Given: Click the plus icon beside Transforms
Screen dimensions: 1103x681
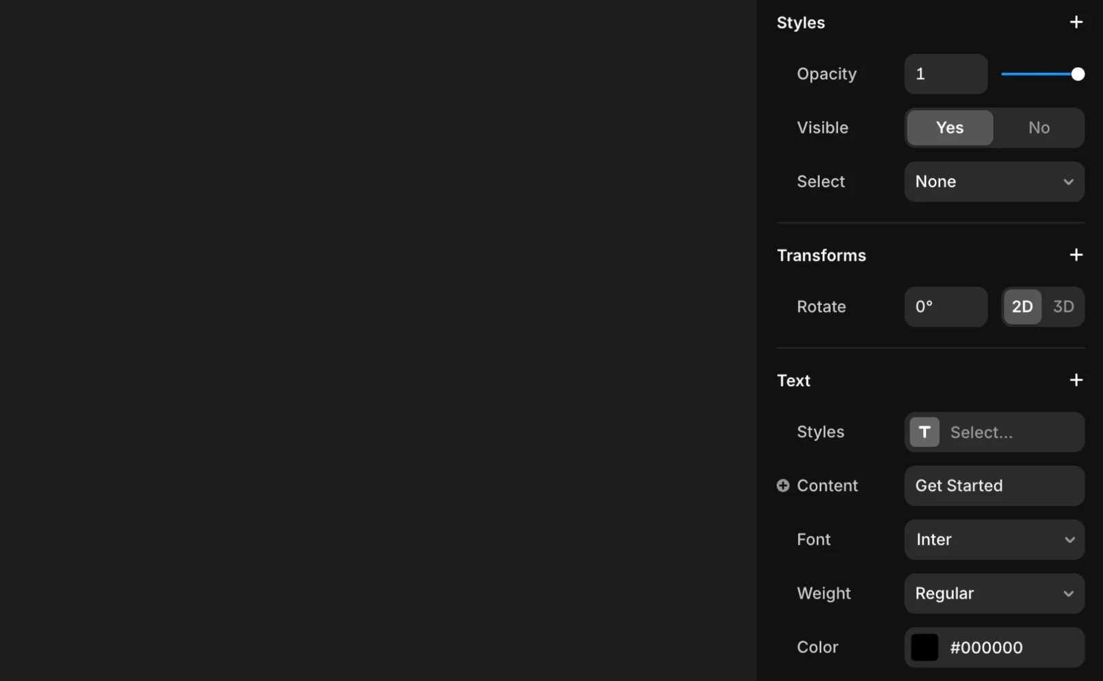Looking at the screenshot, I should click(1076, 255).
